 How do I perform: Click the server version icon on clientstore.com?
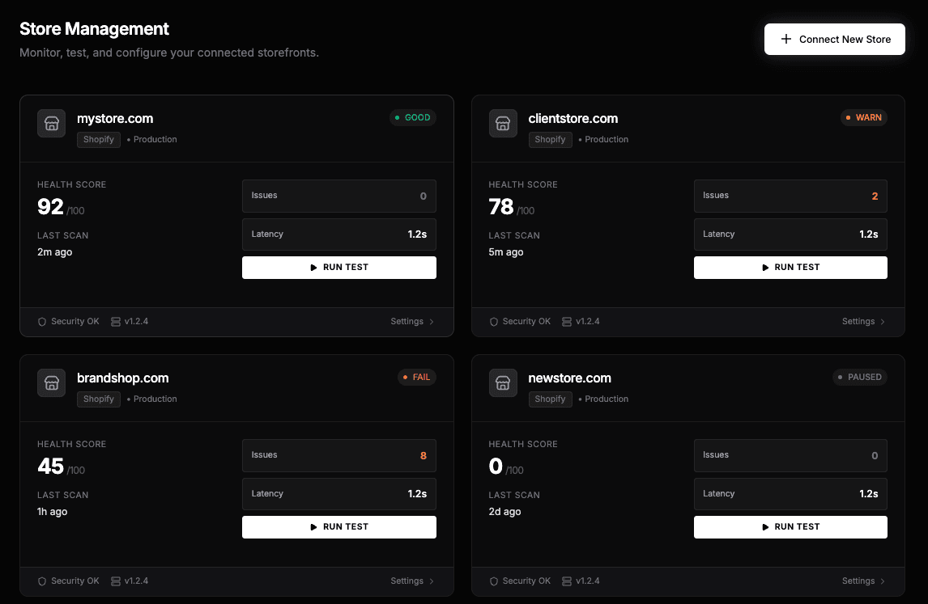(x=567, y=322)
